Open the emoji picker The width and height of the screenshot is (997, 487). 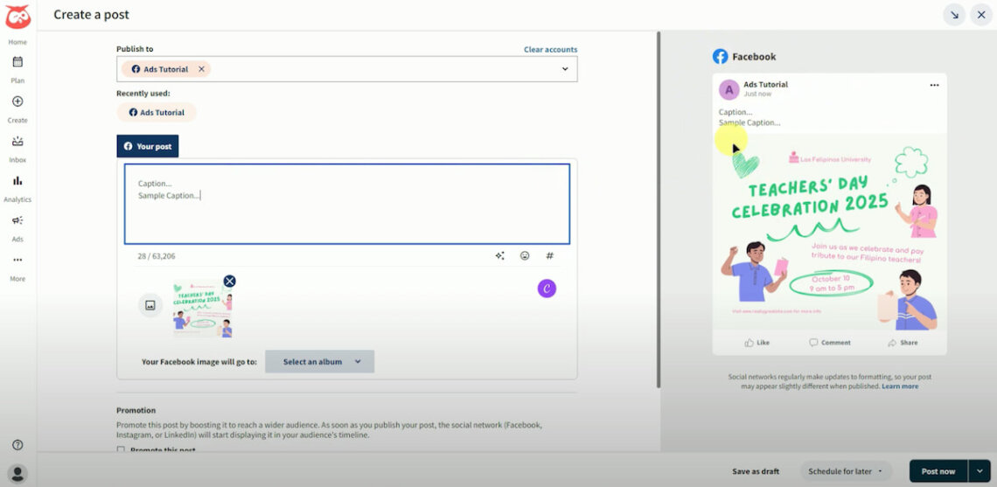pyautogui.click(x=525, y=255)
